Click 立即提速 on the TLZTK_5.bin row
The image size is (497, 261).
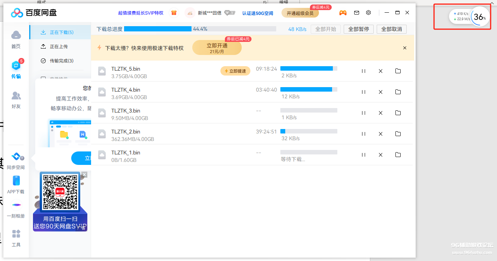pyautogui.click(x=235, y=71)
